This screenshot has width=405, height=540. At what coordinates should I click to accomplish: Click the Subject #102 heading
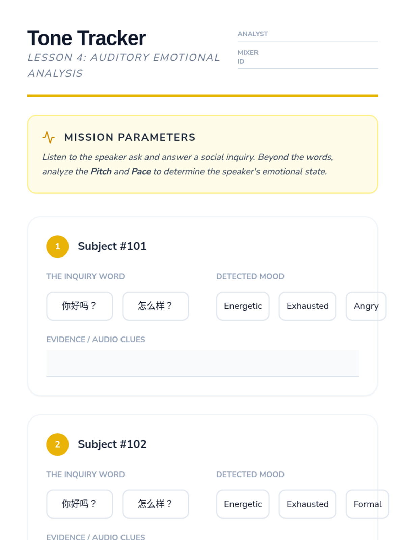pyautogui.click(x=112, y=444)
